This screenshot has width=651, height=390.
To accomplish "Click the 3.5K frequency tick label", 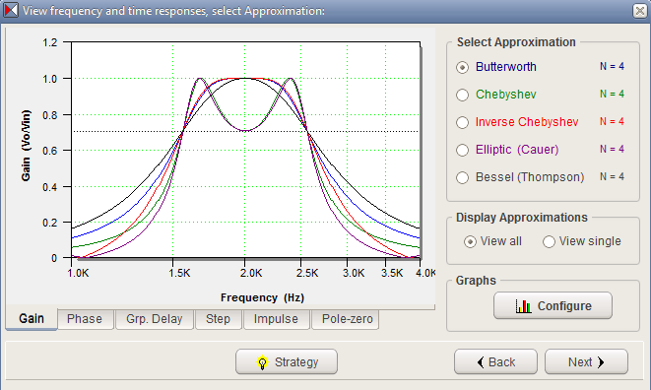I will coord(392,273).
